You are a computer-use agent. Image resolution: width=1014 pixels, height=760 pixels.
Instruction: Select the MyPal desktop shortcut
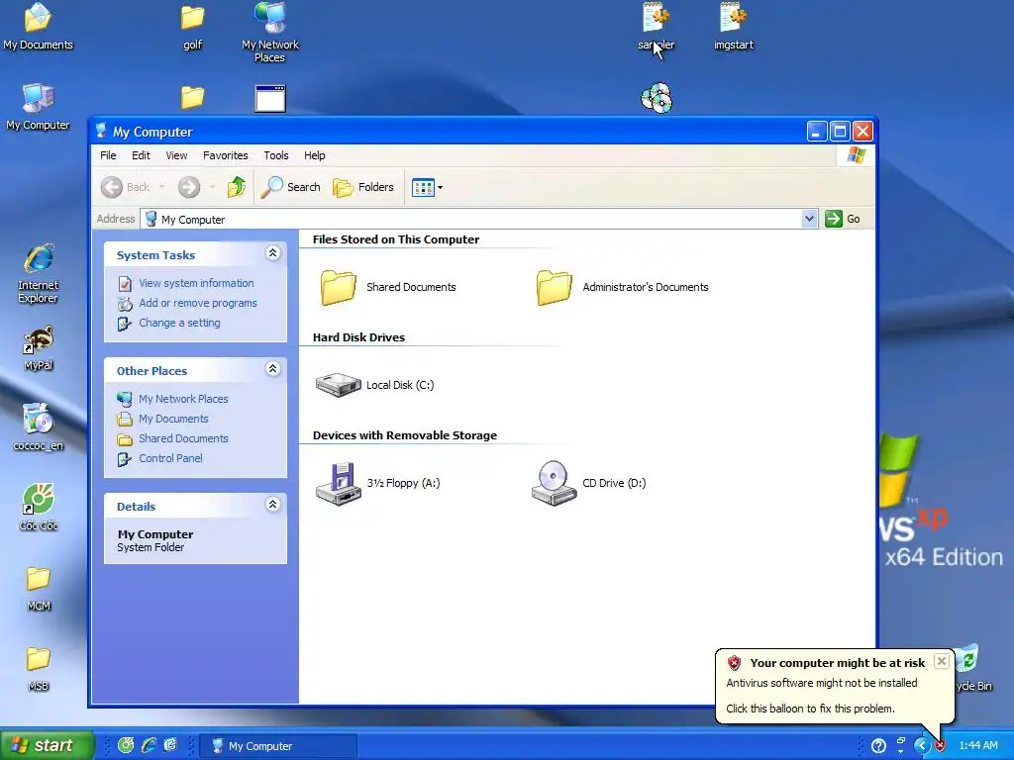pos(39,347)
